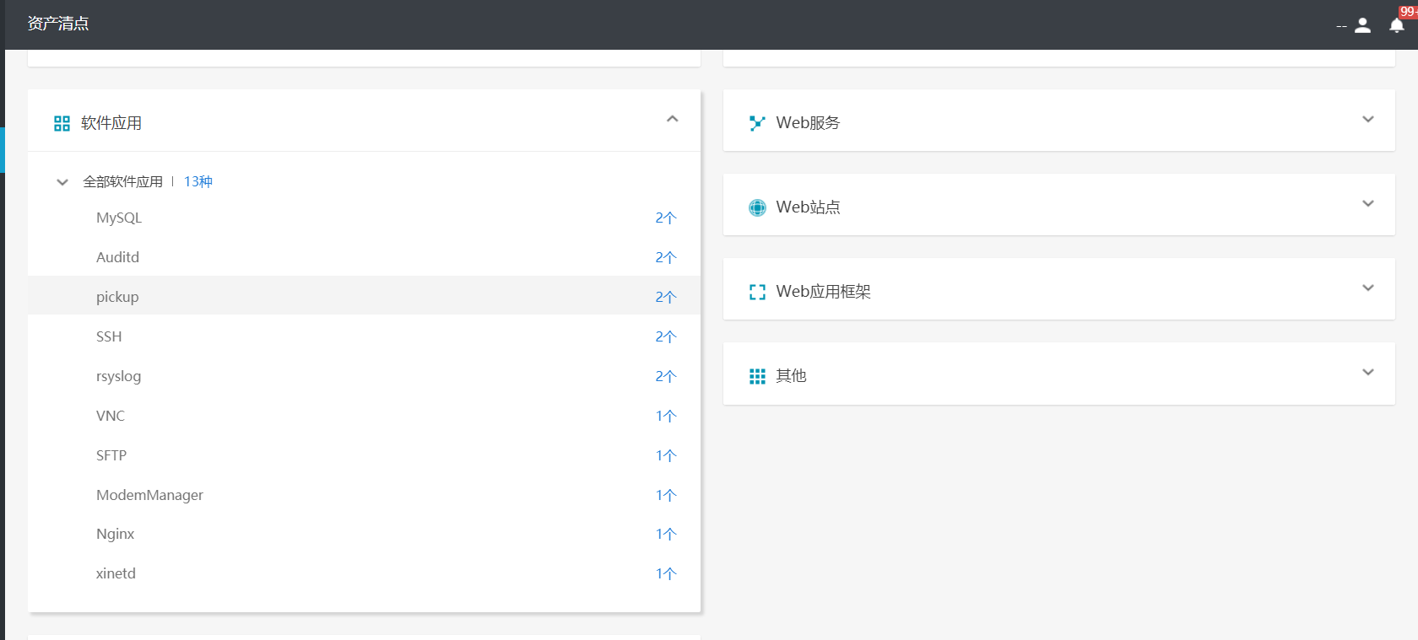1418x640 pixels.
Task: Click the 全部软件应用 label
Action: (122, 181)
